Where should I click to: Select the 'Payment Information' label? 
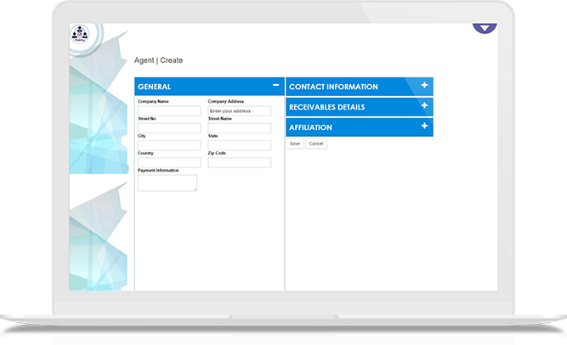158,170
